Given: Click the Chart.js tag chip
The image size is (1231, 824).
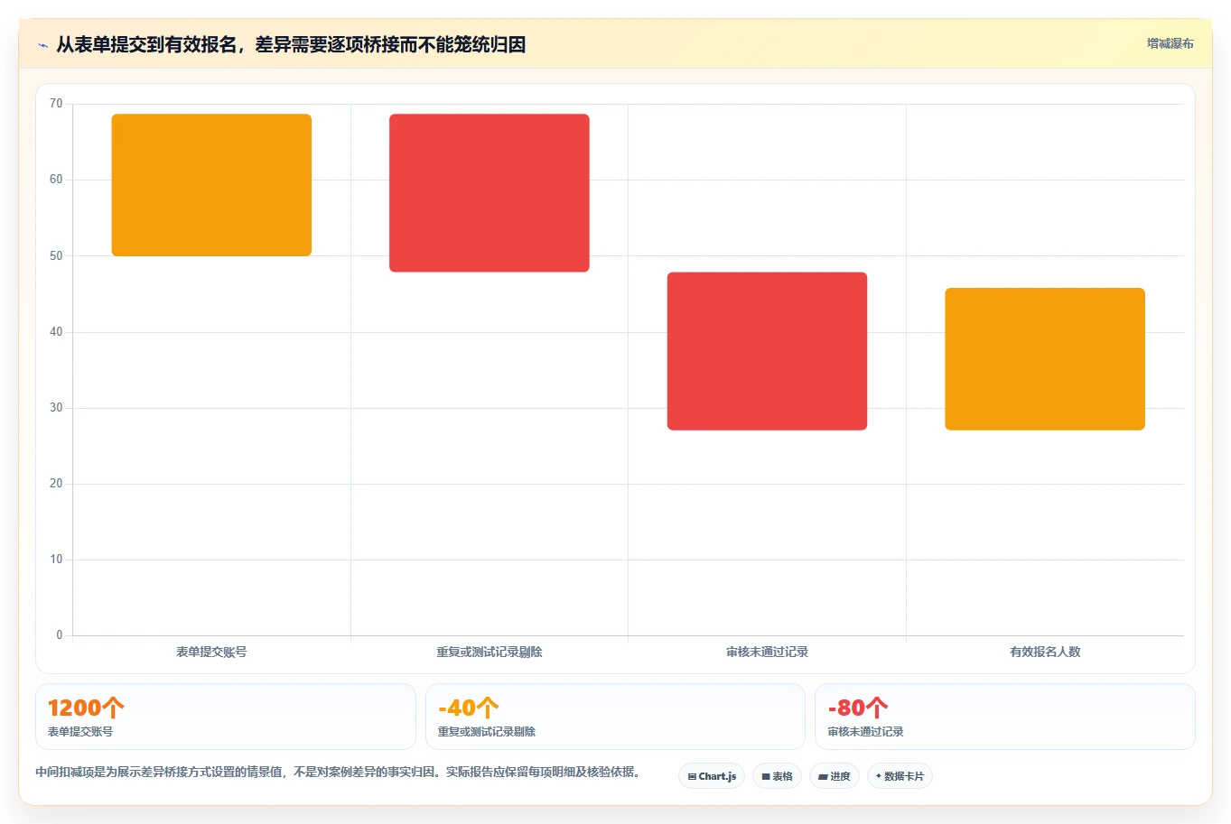Looking at the screenshot, I should (712, 776).
